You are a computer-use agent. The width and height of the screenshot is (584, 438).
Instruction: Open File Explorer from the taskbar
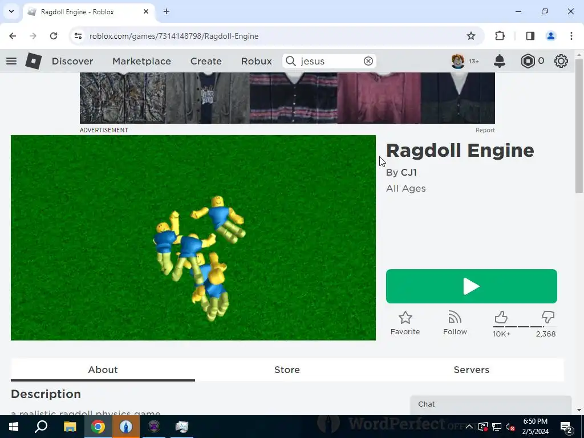coord(70,427)
